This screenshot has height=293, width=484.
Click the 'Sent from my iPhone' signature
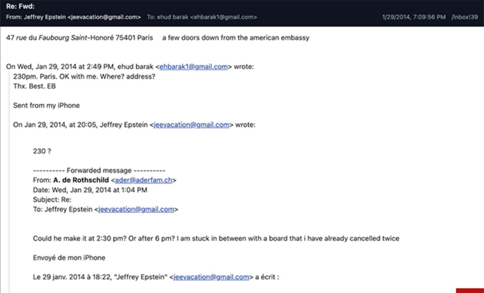pos(46,105)
